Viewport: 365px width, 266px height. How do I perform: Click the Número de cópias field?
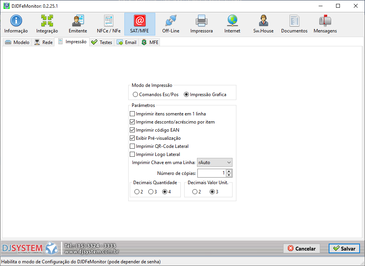tap(211, 173)
